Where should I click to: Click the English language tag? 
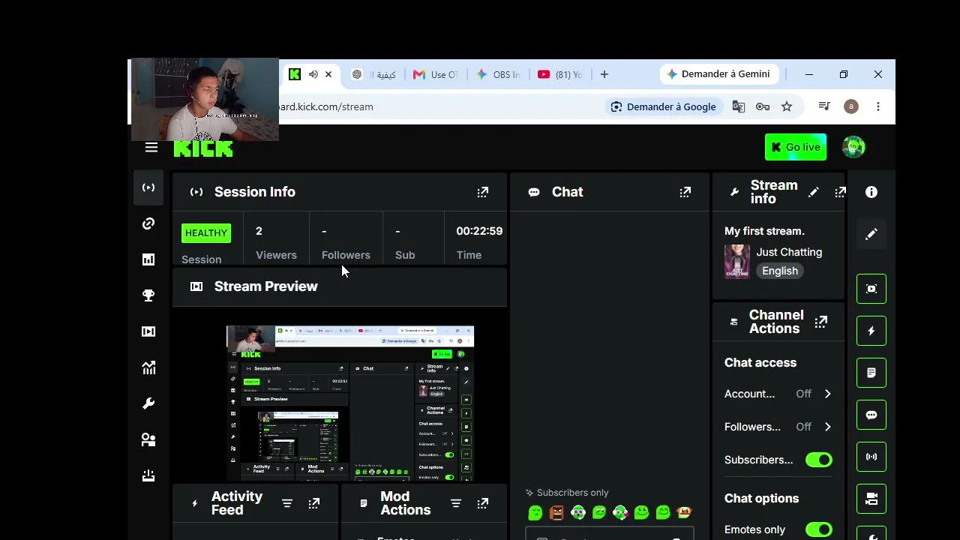point(780,271)
